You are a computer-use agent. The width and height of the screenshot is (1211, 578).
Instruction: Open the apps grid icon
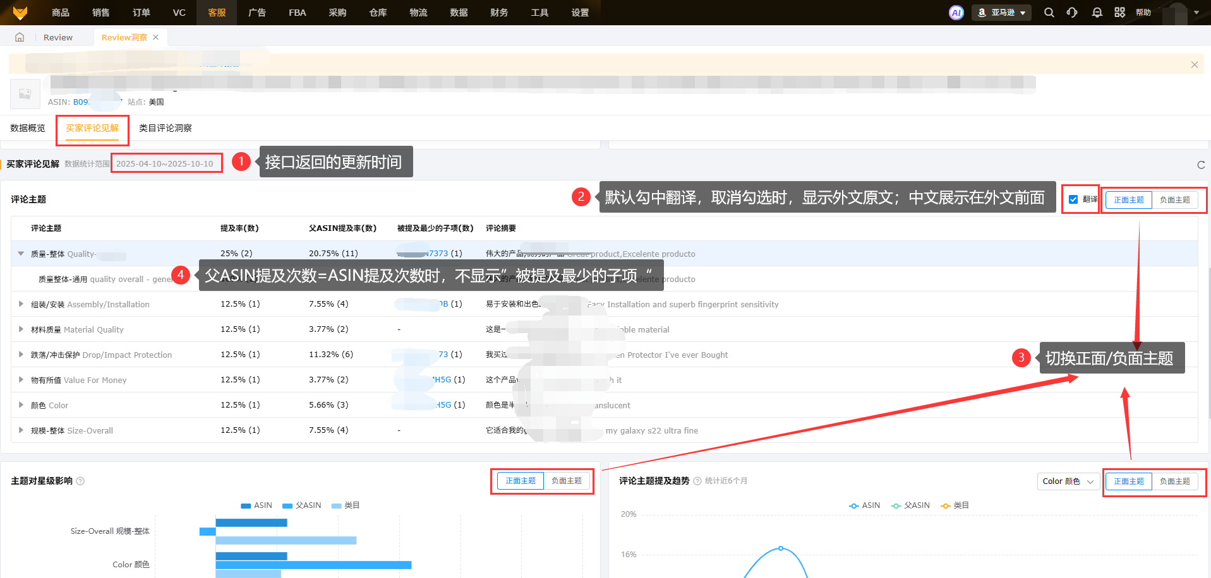point(1119,13)
